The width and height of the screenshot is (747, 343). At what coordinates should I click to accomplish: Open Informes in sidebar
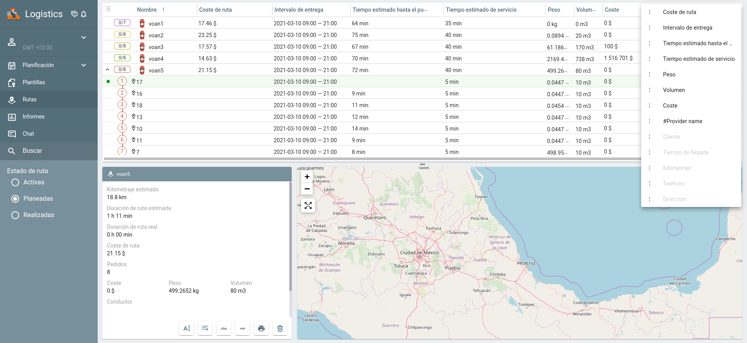pos(34,117)
